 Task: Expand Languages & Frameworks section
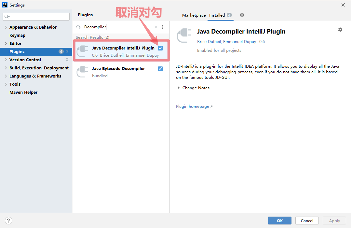(x=6, y=76)
